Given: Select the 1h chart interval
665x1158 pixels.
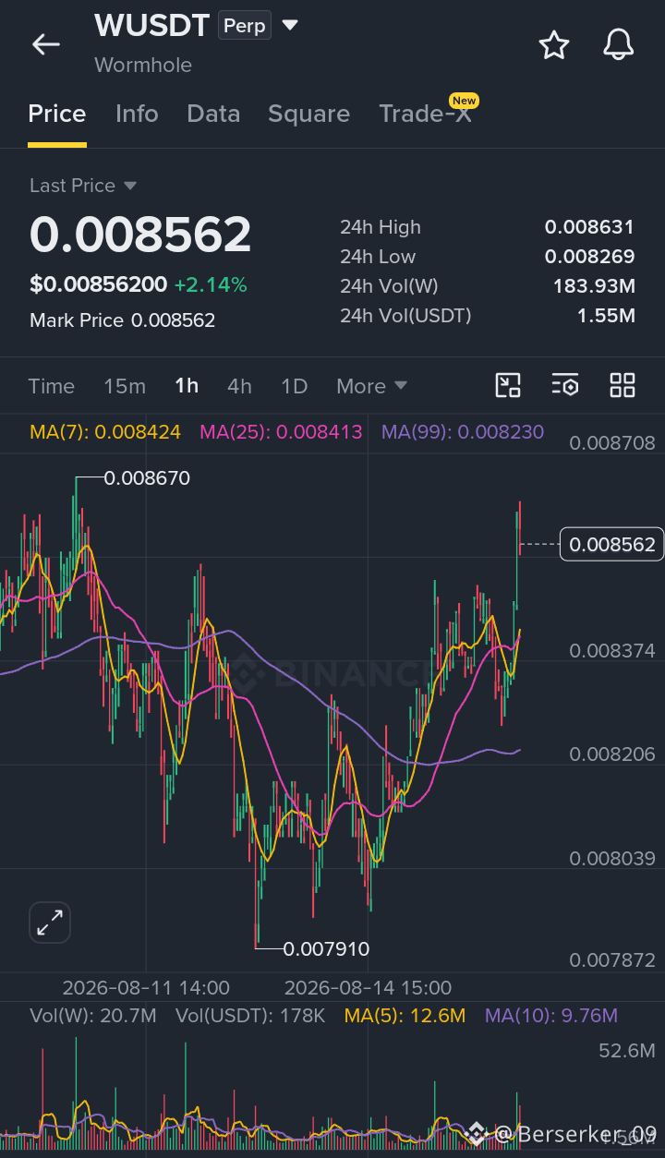Looking at the screenshot, I should pos(187,386).
